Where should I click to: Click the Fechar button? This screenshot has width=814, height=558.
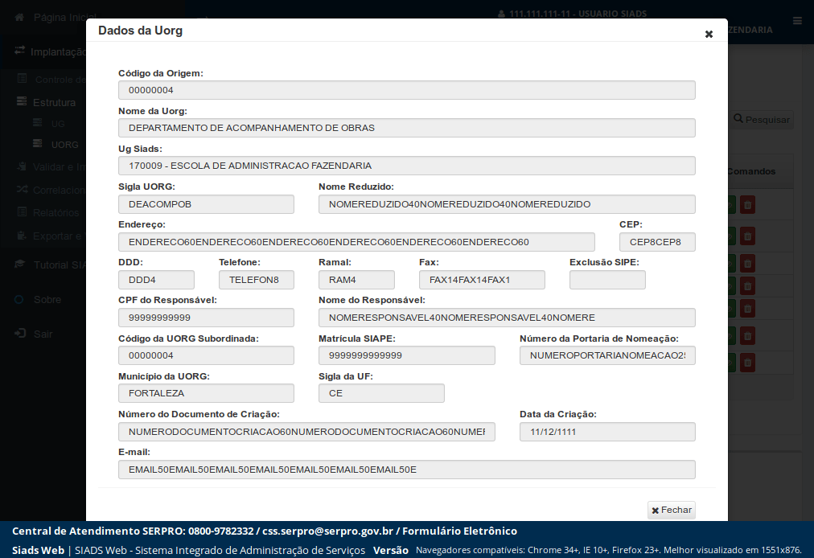[x=672, y=510]
